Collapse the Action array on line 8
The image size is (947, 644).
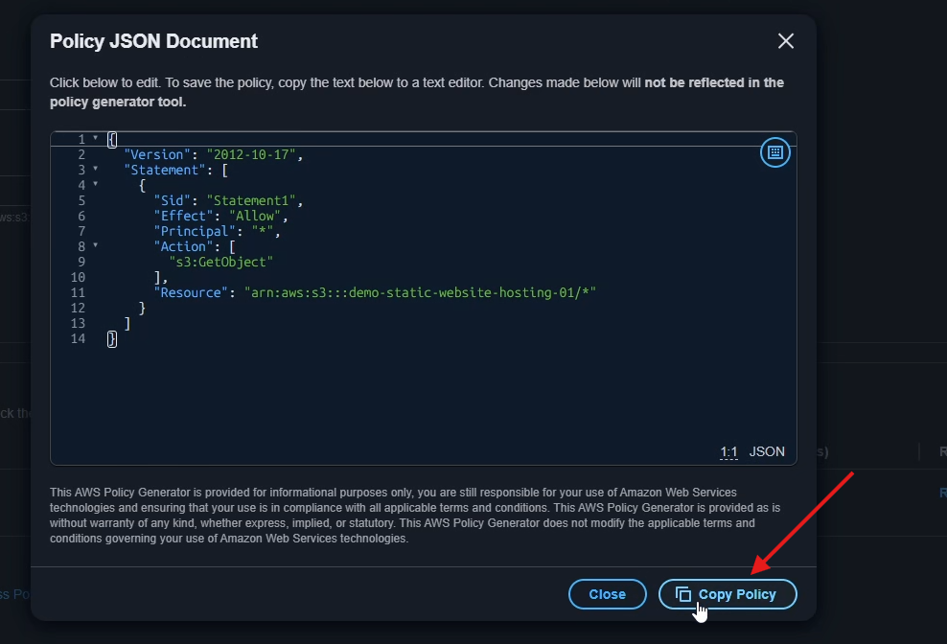[95, 246]
